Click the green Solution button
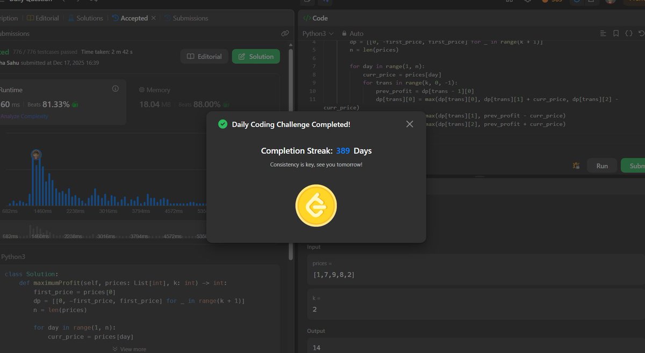 point(256,56)
